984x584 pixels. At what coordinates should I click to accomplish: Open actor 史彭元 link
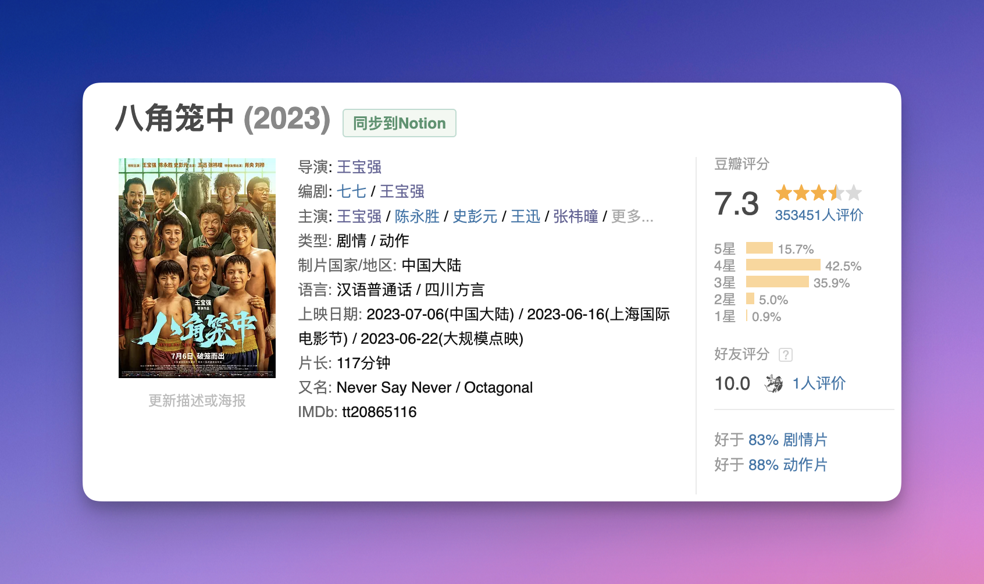coord(475,216)
